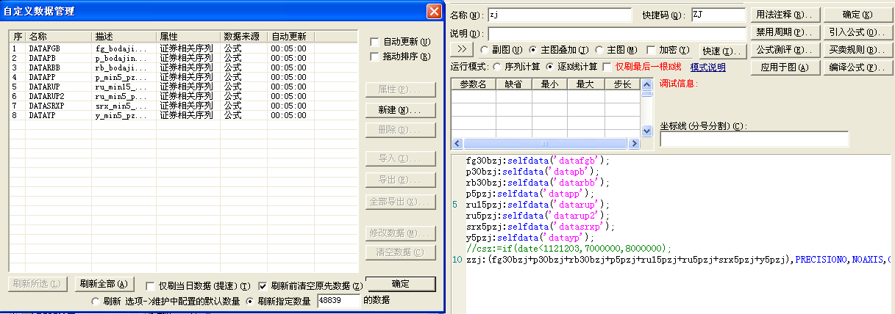Sort by 名称 column header
Image resolution: width=895 pixels, height=314 pixels.
[x=60, y=37]
